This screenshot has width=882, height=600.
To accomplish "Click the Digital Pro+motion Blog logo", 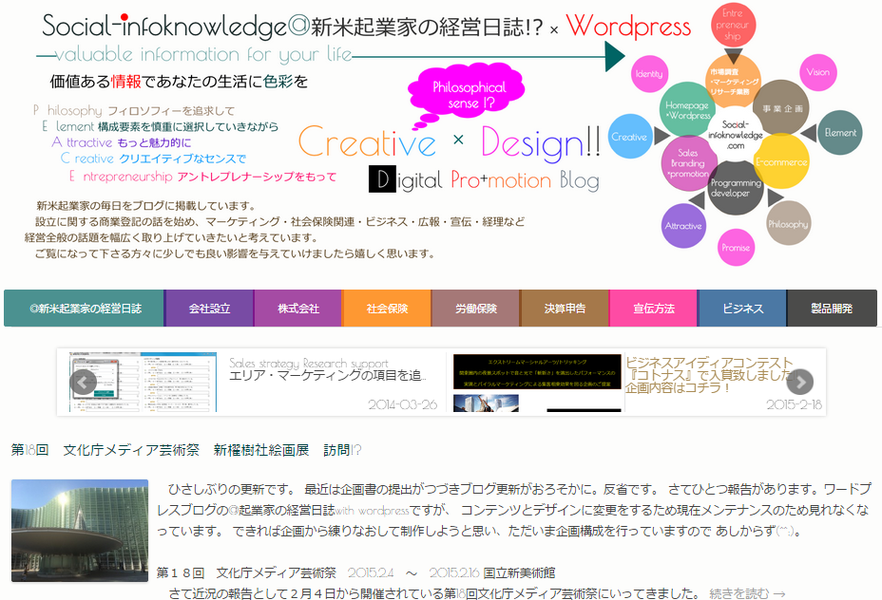I will (x=484, y=179).
